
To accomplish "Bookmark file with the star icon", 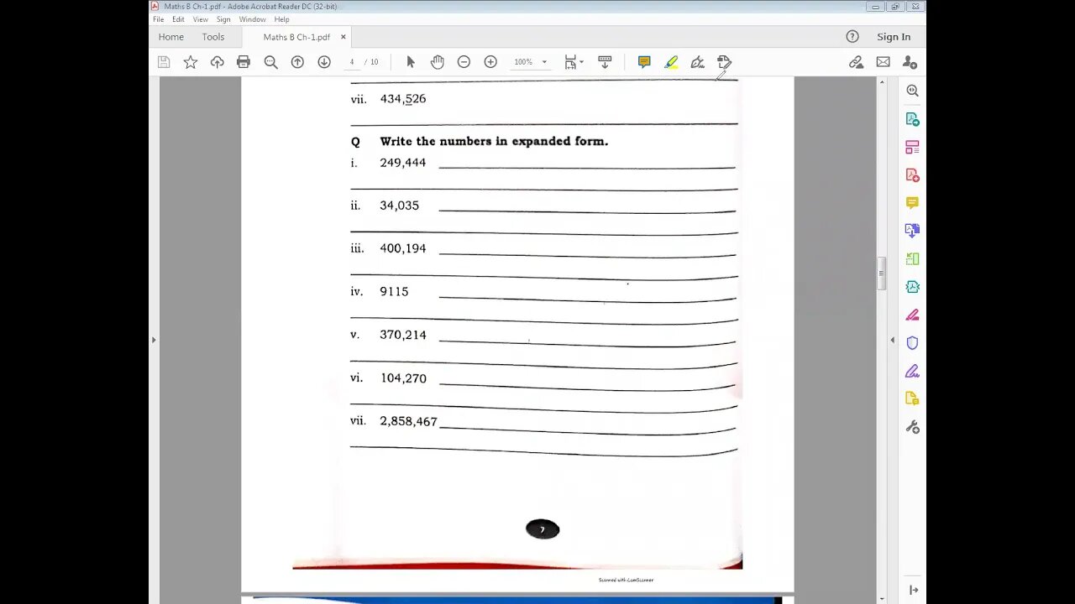I will tap(191, 62).
